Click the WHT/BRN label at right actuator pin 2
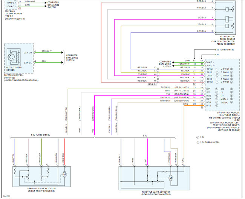The image size is (245, 199). [x=176, y=158]
